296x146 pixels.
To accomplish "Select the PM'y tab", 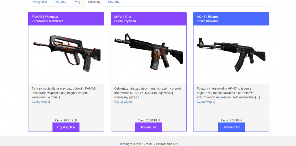I will (77, 2).
